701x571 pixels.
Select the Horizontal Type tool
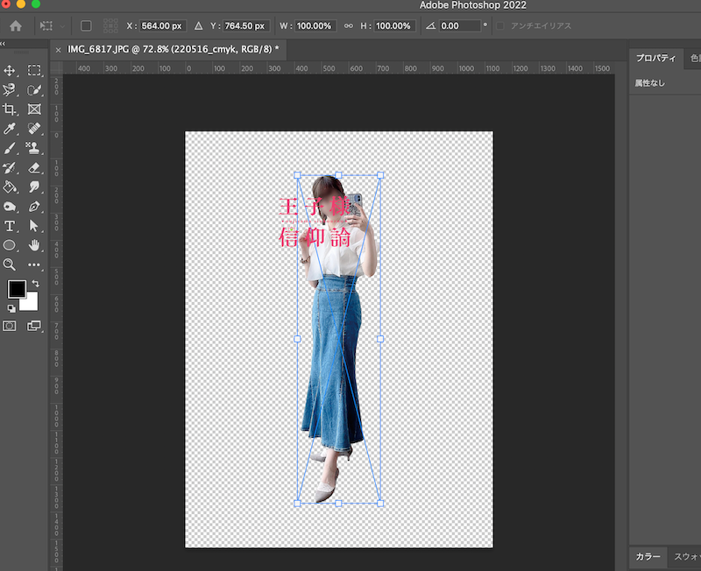pos(11,226)
